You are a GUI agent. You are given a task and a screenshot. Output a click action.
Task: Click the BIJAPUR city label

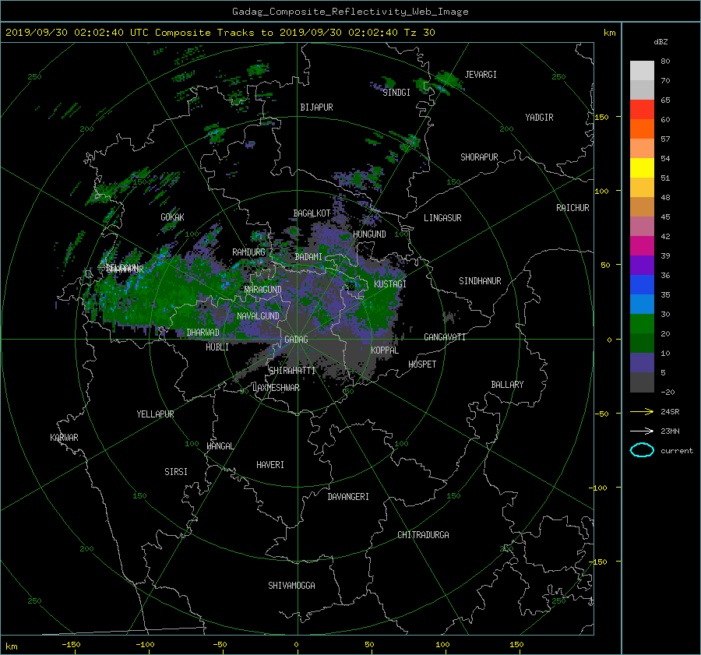tap(316, 107)
